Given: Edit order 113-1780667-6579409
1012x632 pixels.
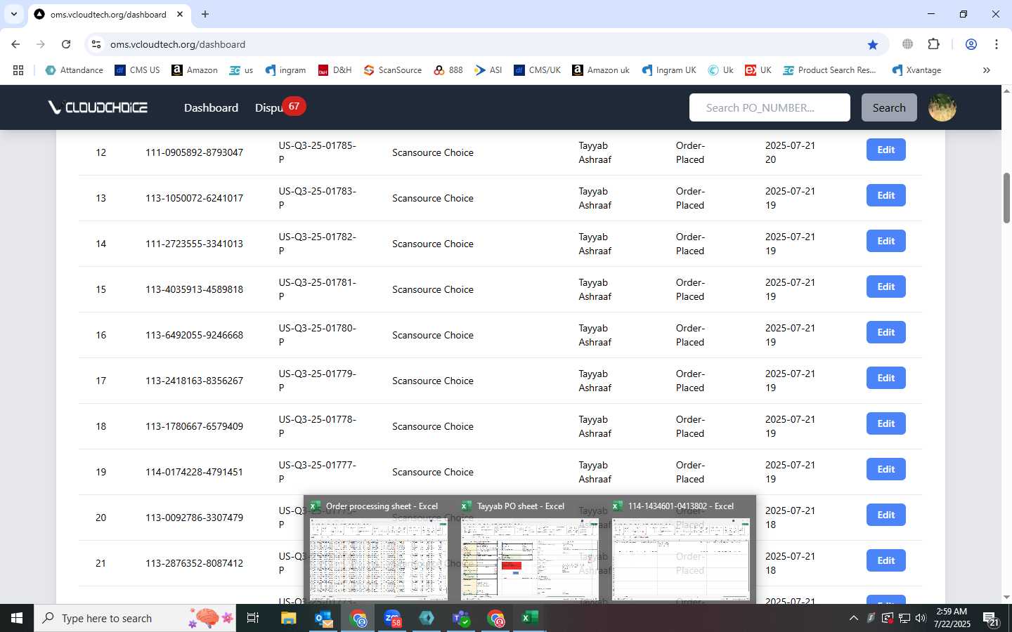Looking at the screenshot, I should pyautogui.click(x=885, y=423).
